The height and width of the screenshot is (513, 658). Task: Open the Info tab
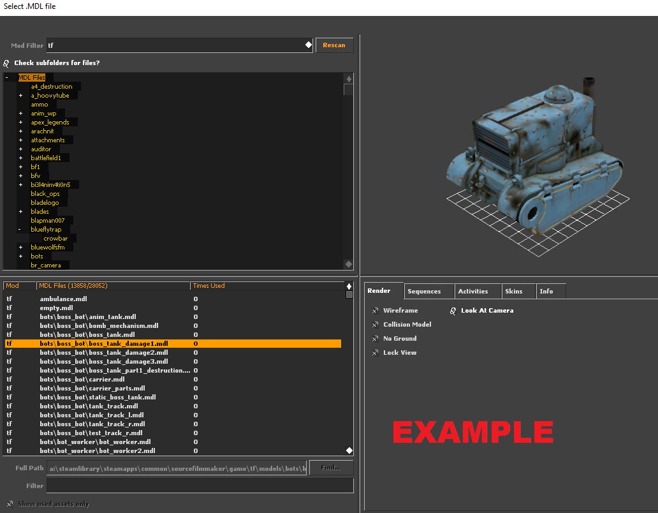(x=551, y=292)
